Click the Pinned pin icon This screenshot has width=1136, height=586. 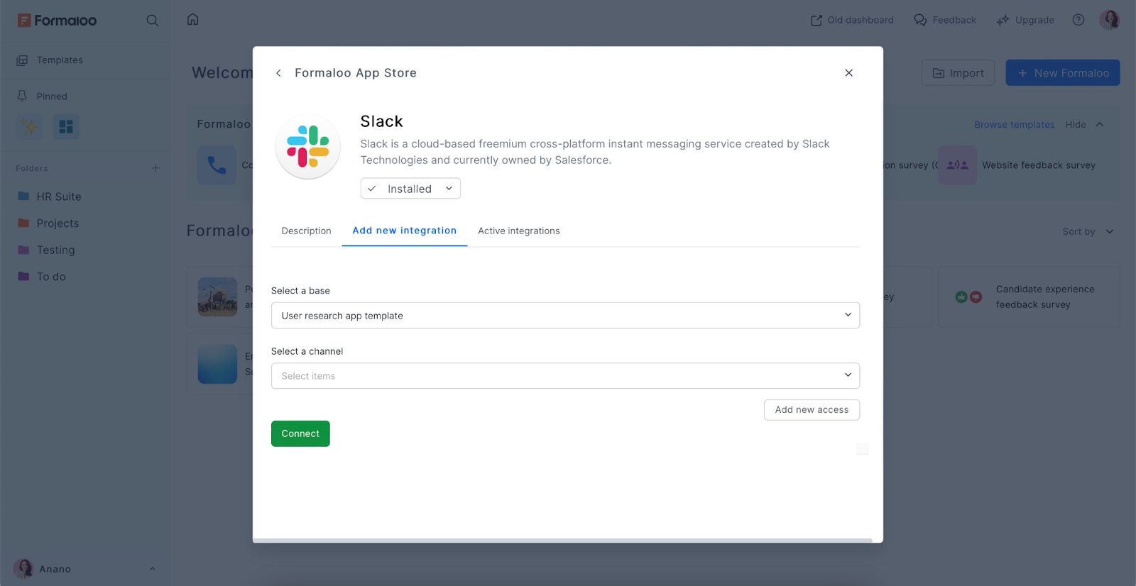22,96
